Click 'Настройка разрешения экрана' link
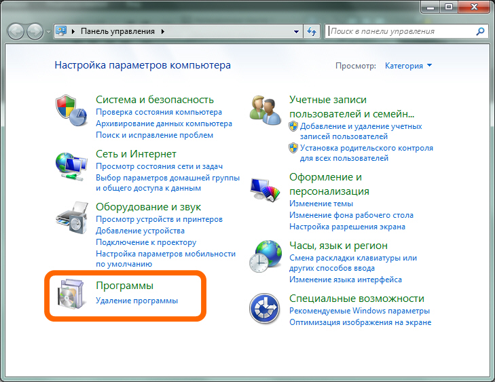Viewport: 495px width, 382px height. click(x=347, y=227)
